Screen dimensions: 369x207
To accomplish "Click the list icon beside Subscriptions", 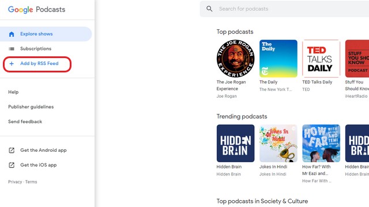I will pyautogui.click(x=12, y=49).
